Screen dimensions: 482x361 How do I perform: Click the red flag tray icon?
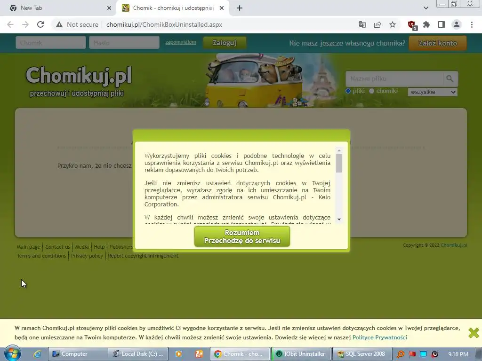pos(412,354)
